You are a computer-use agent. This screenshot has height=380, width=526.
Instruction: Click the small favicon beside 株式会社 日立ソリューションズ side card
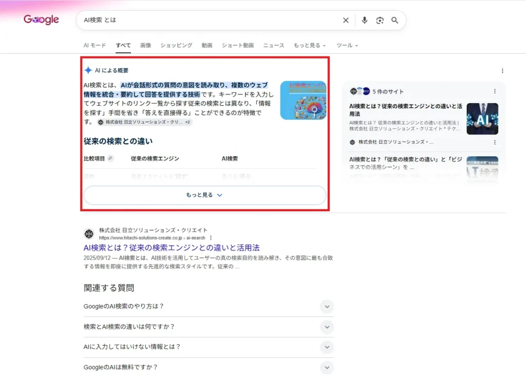pyautogui.click(x=352, y=142)
